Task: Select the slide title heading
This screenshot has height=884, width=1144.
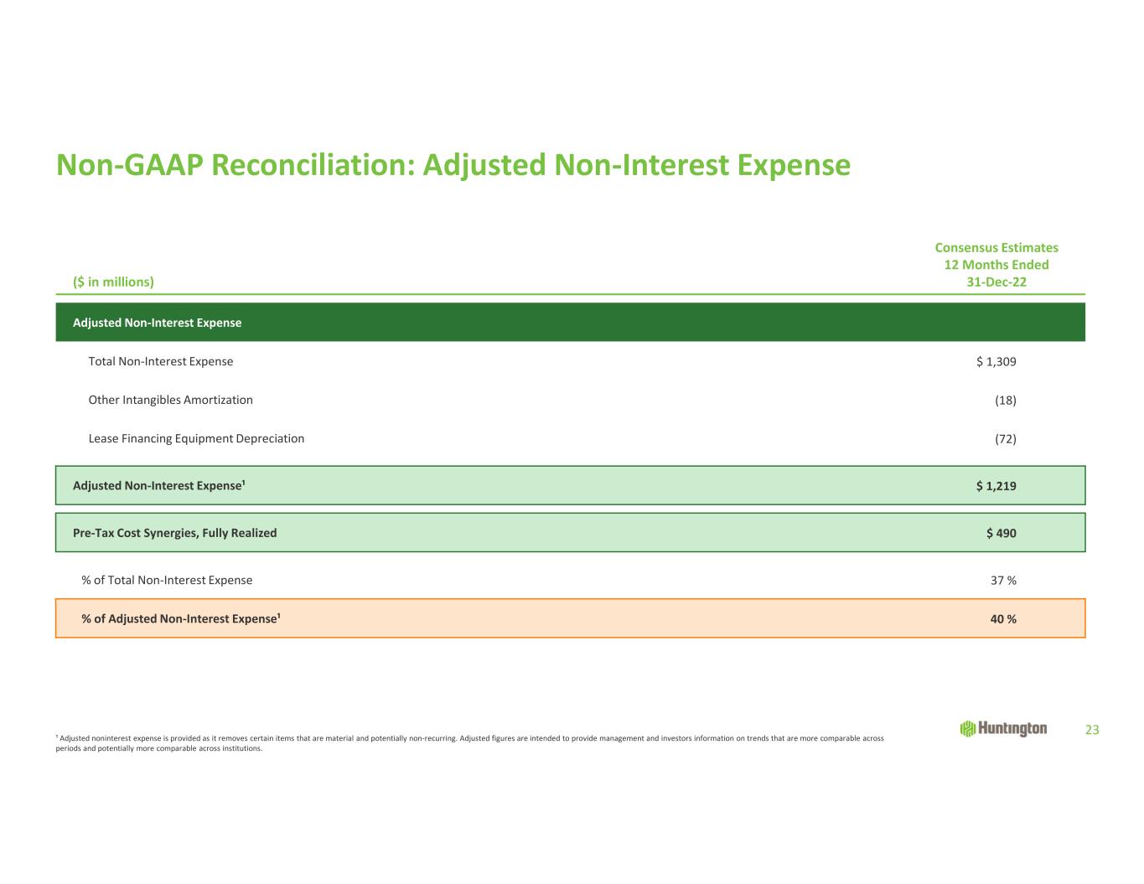Action: click(x=453, y=165)
